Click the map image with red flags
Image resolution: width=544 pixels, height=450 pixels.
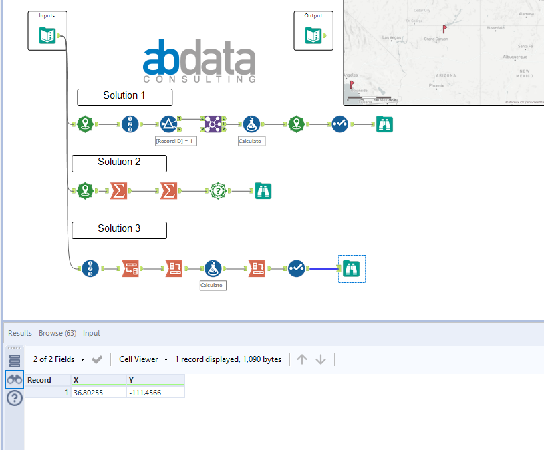pyautogui.click(x=444, y=53)
